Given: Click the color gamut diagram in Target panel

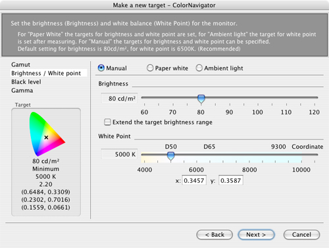Looking at the screenshot, I should coord(47,134).
